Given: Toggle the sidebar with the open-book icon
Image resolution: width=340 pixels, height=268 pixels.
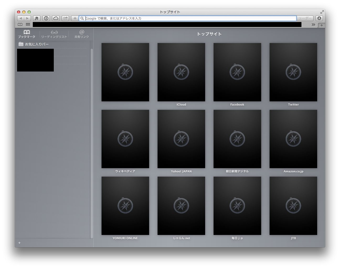Looking at the screenshot, I should tap(20, 25).
